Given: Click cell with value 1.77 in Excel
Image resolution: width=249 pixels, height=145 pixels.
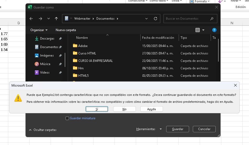Looking at the screenshot, I should coord(4,34).
